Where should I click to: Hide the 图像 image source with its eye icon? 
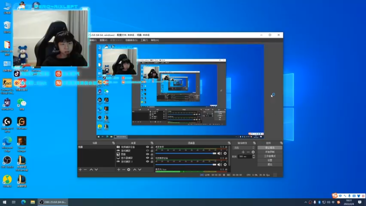pyautogui.click(x=147, y=154)
